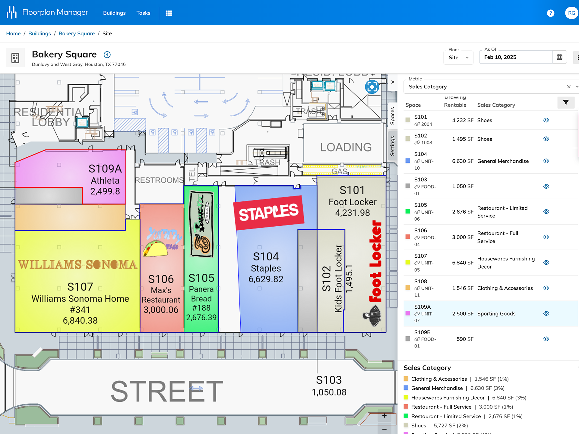Screen dimensions: 579x434
Task: Open the Tasks menu in the top navigation
Action: [x=143, y=13]
